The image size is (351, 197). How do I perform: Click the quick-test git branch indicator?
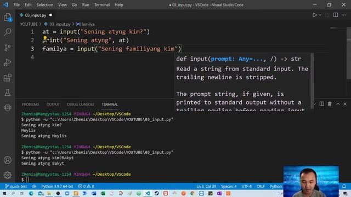tap(16, 186)
